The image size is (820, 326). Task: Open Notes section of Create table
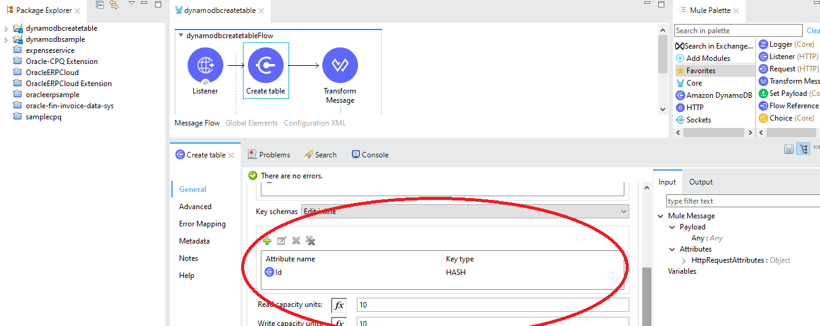(189, 258)
